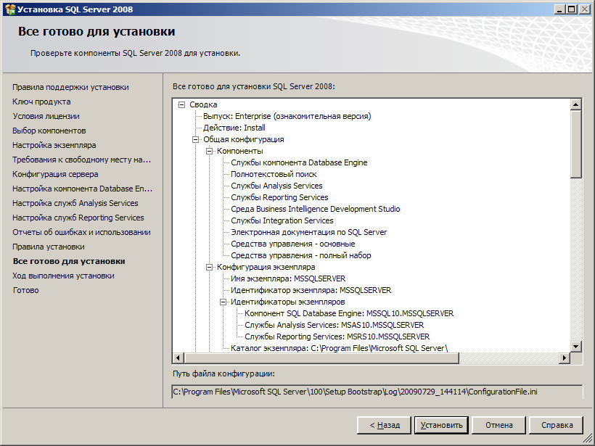595x446 pixels.
Task: Collapse the Общая конфигурация node
Action: tap(195, 139)
